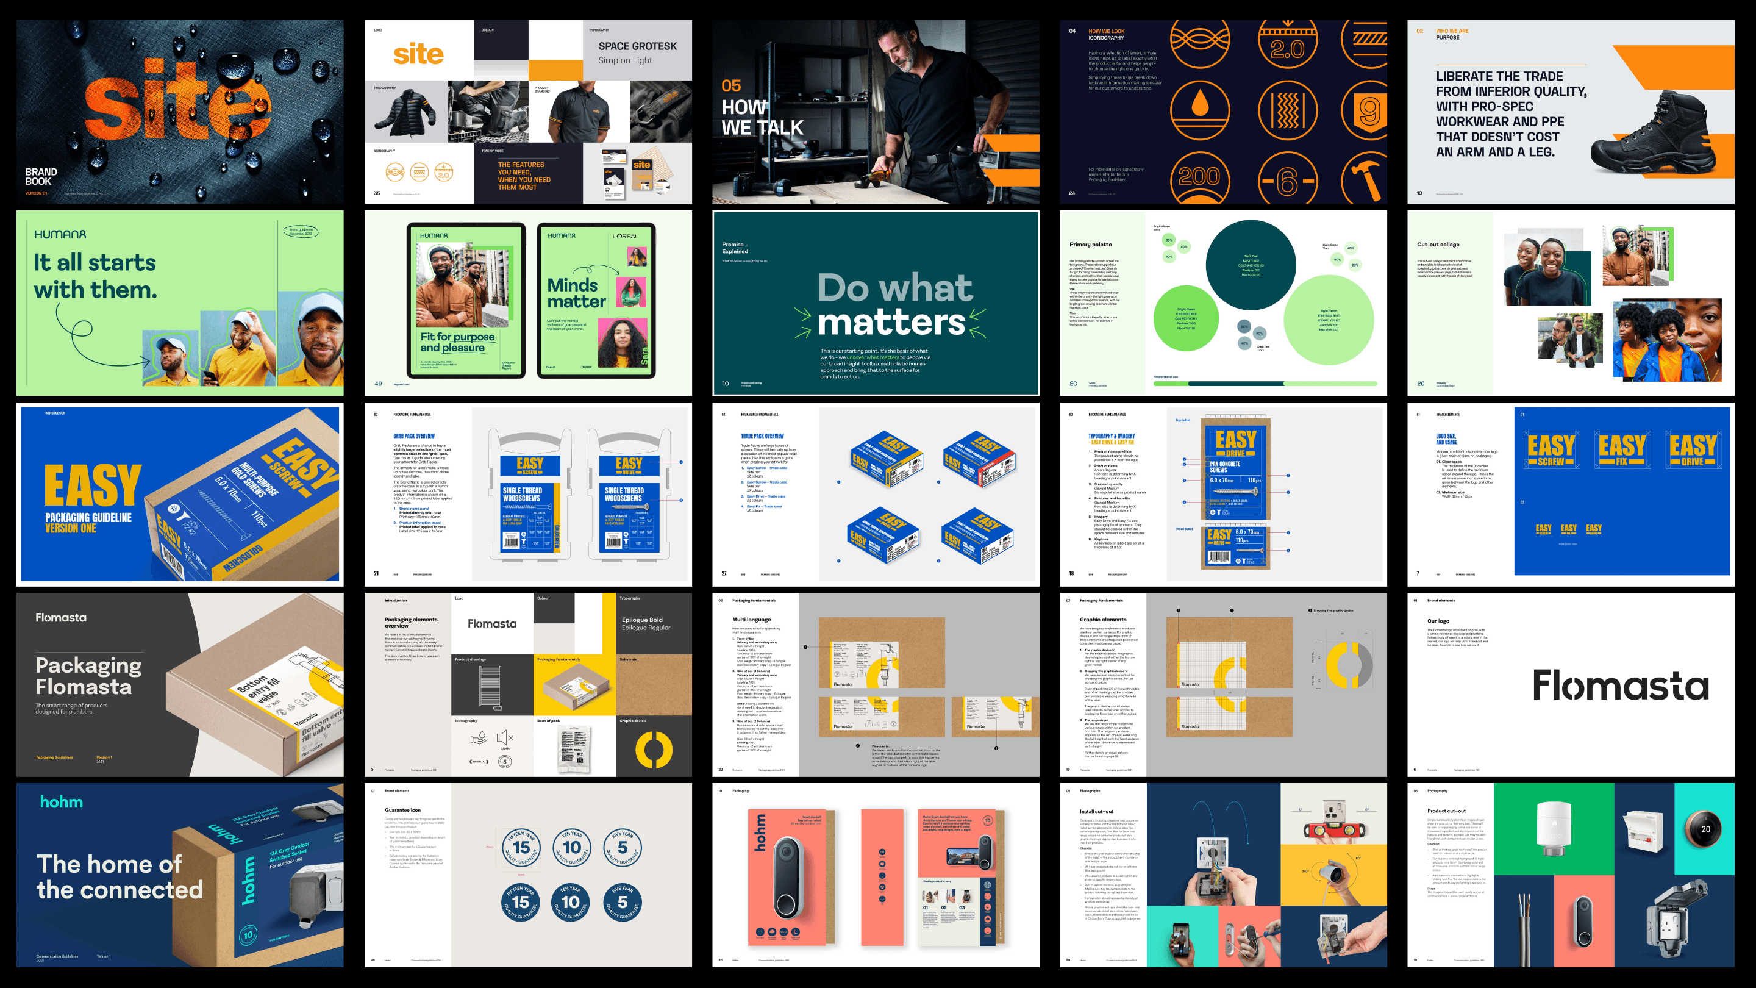Image resolution: width=1756 pixels, height=988 pixels.
Task: Click the outlined fifteen year guarantee badge
Action: [521, 848]
